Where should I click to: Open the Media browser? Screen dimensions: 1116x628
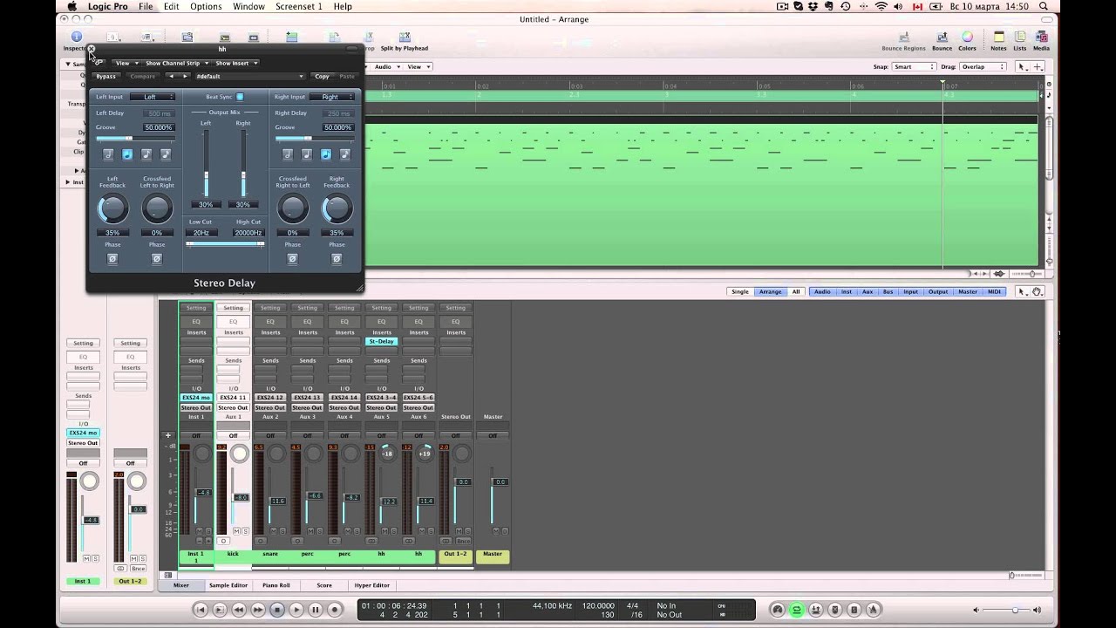click(1041, 41)
